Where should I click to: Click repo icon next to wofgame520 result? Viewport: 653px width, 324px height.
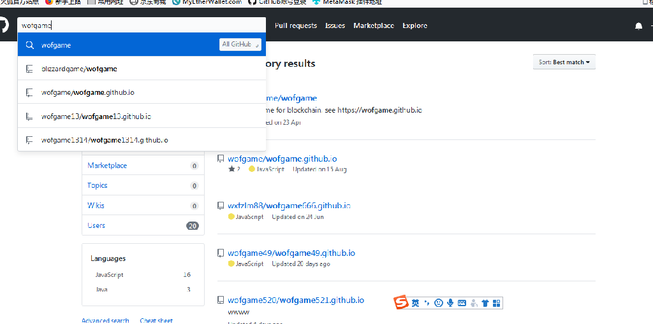tap(221, 300)
